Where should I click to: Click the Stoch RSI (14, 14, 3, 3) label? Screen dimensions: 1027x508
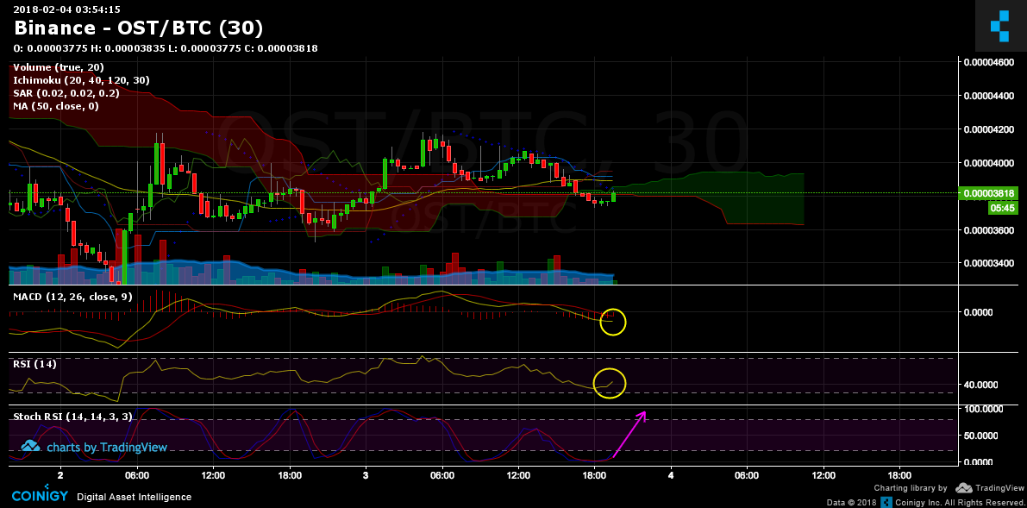[72, 417]
